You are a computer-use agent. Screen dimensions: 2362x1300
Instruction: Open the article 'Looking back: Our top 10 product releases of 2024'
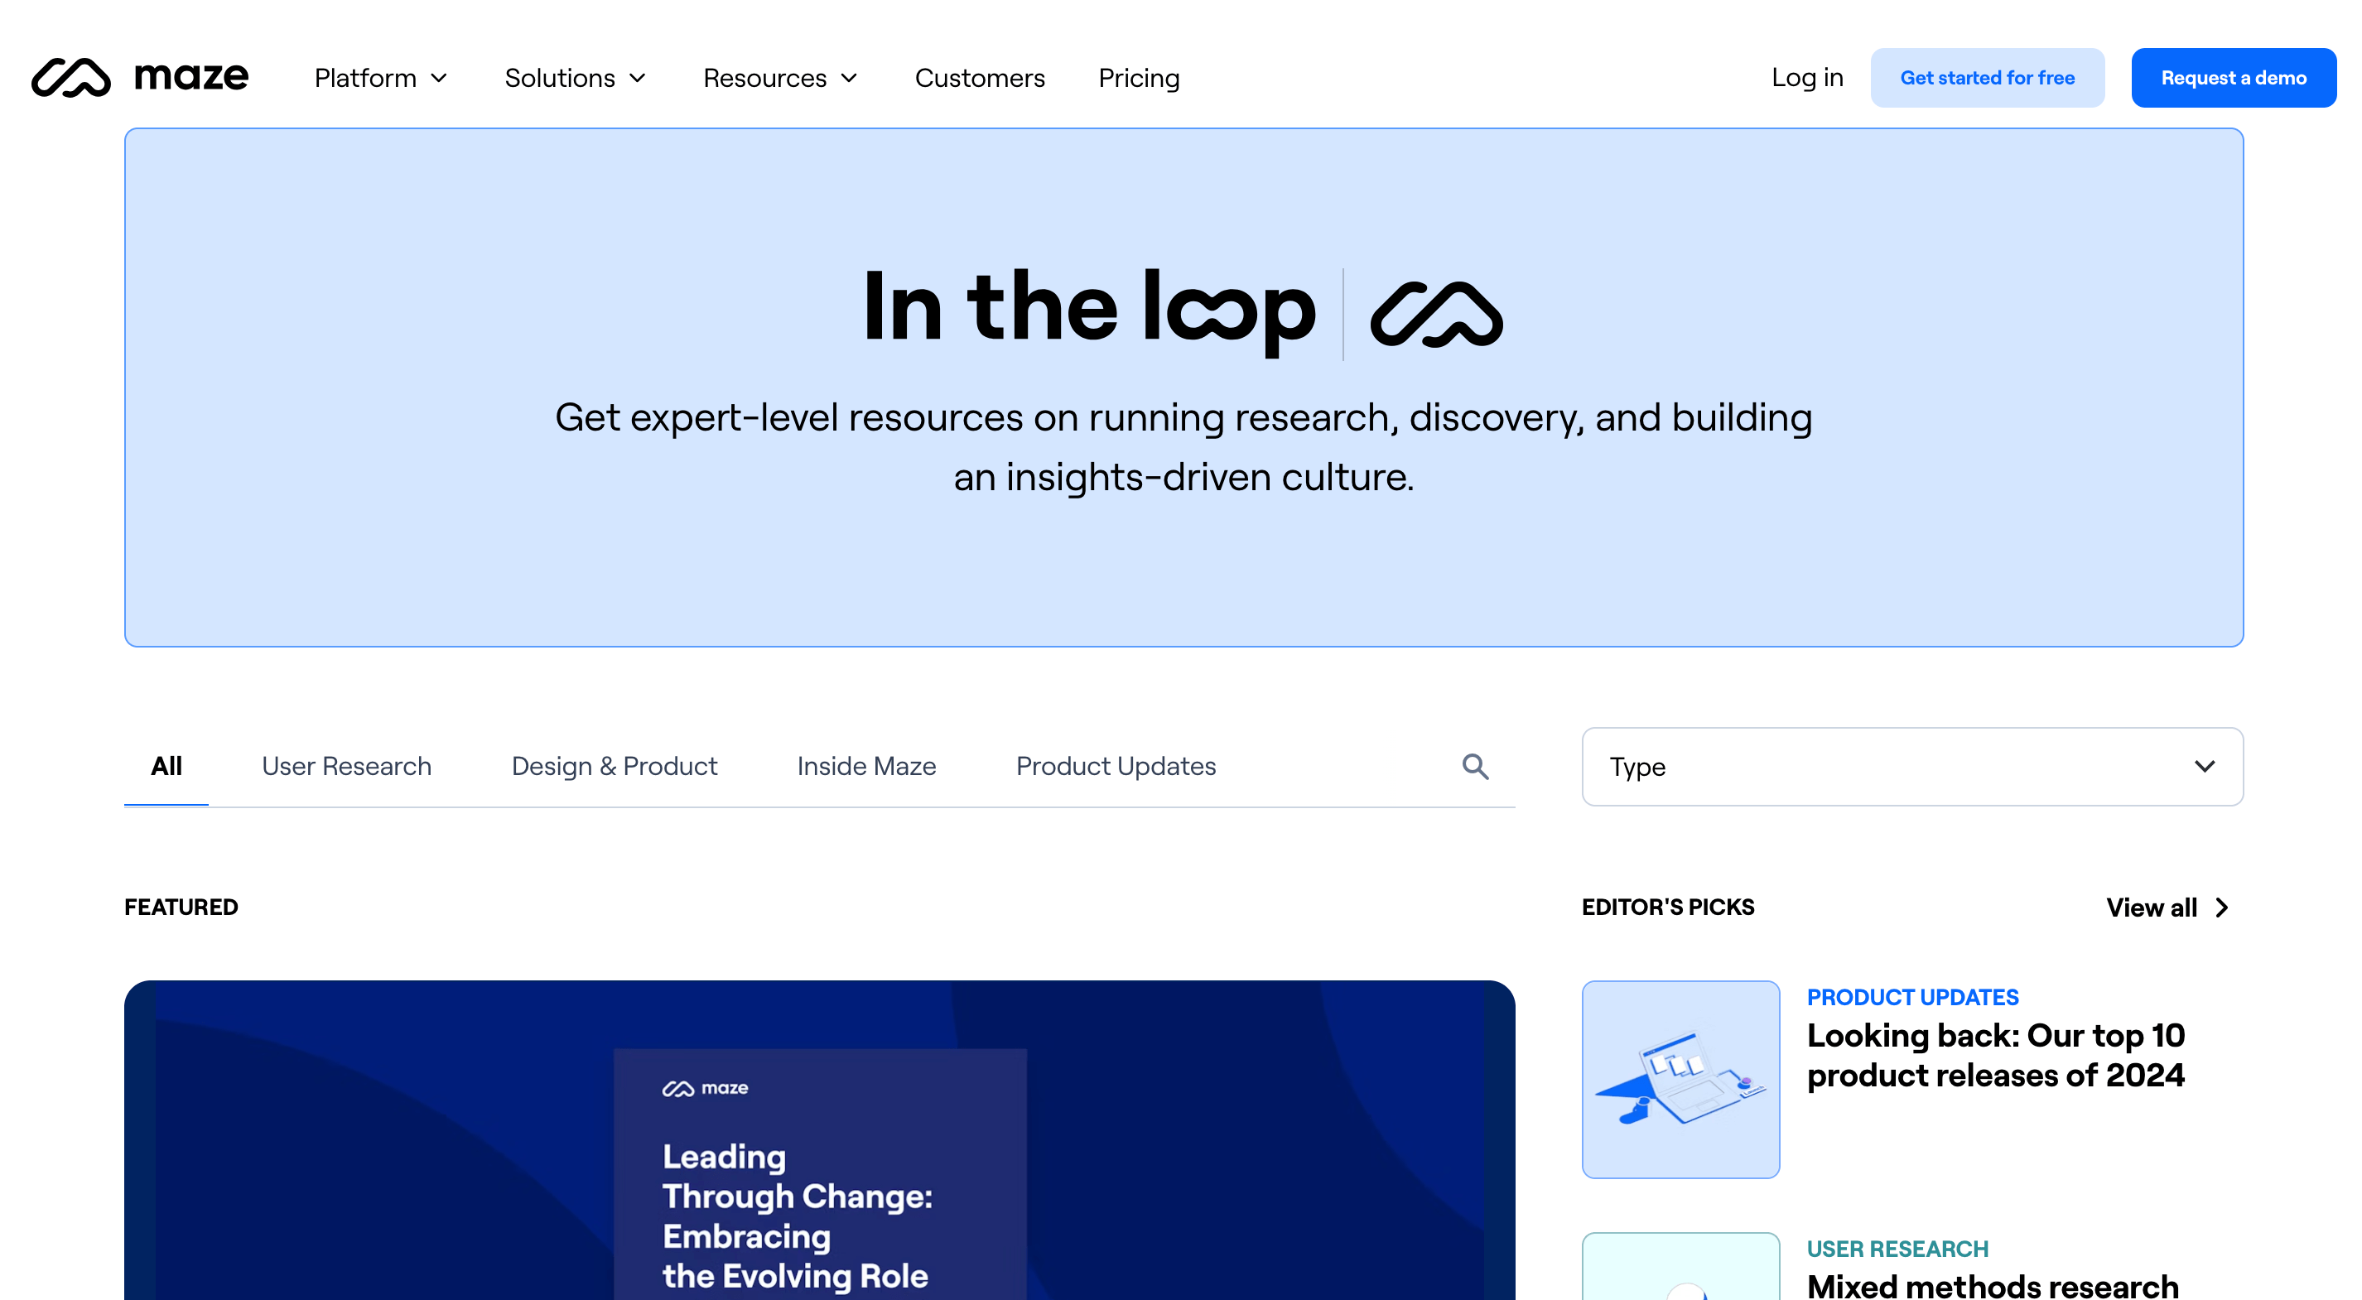(1994, 1055)
